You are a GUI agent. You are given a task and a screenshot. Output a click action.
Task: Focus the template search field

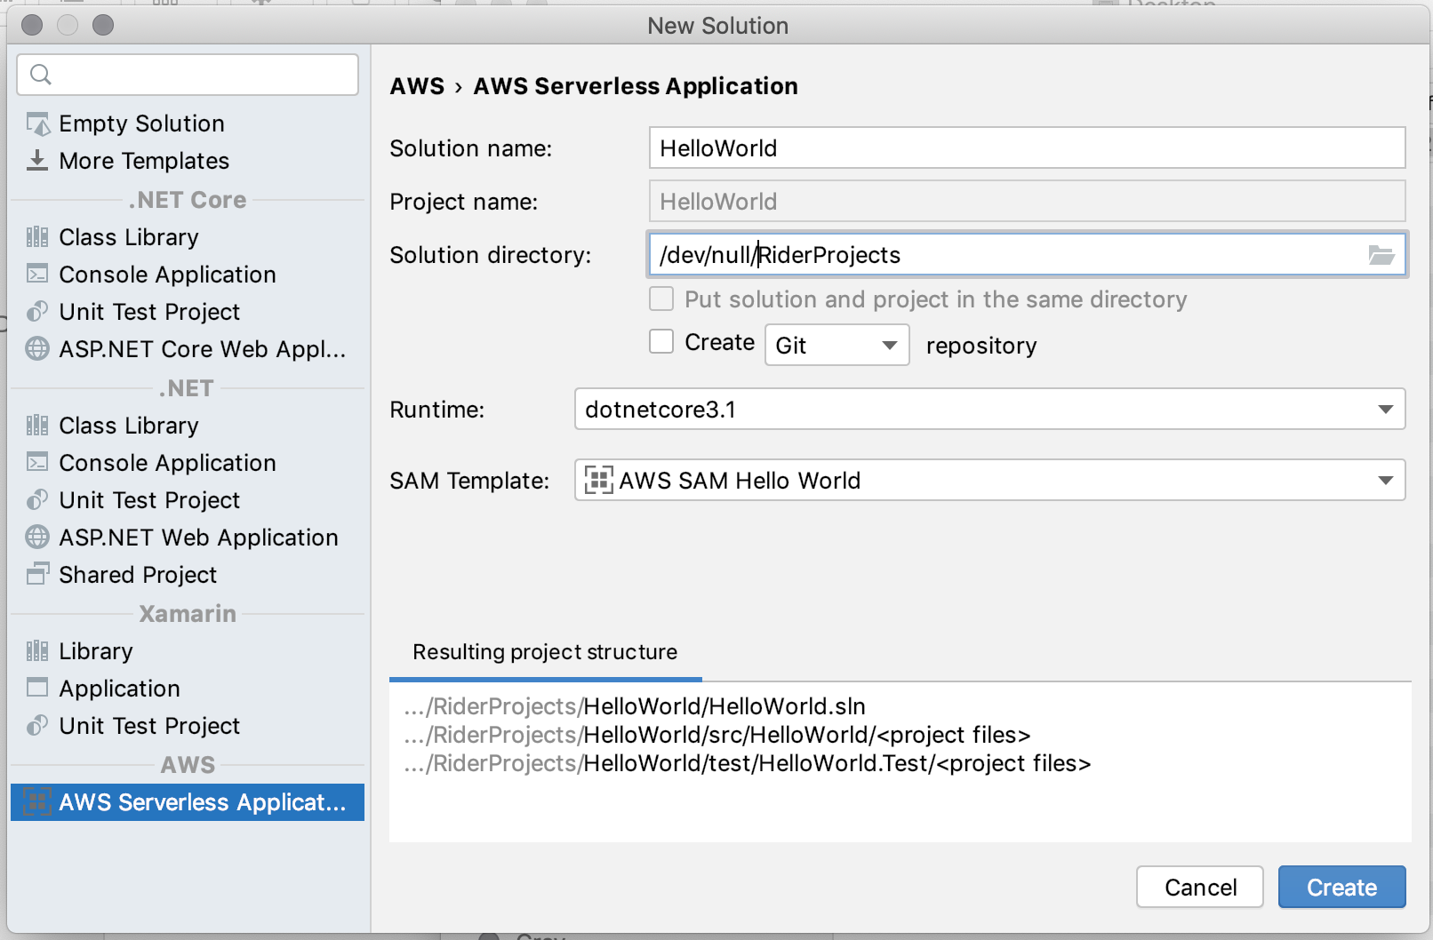[188, 75]
